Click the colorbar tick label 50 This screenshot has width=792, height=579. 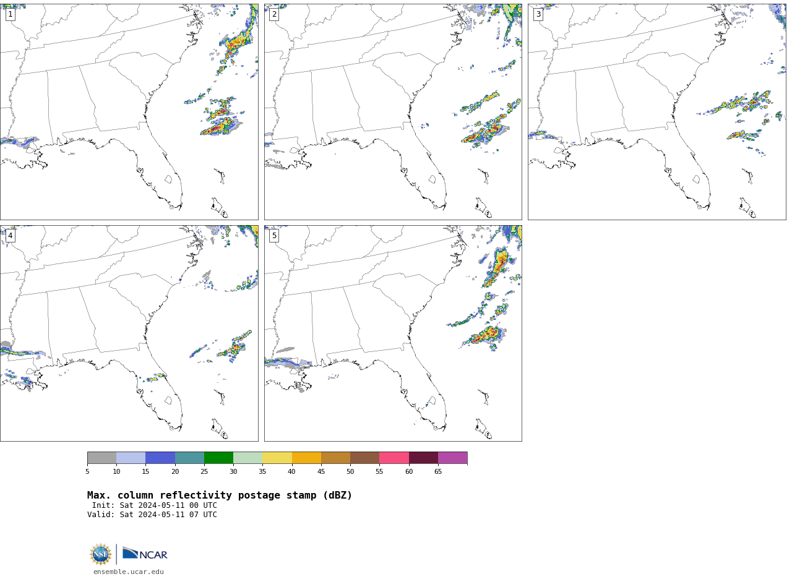350,472
